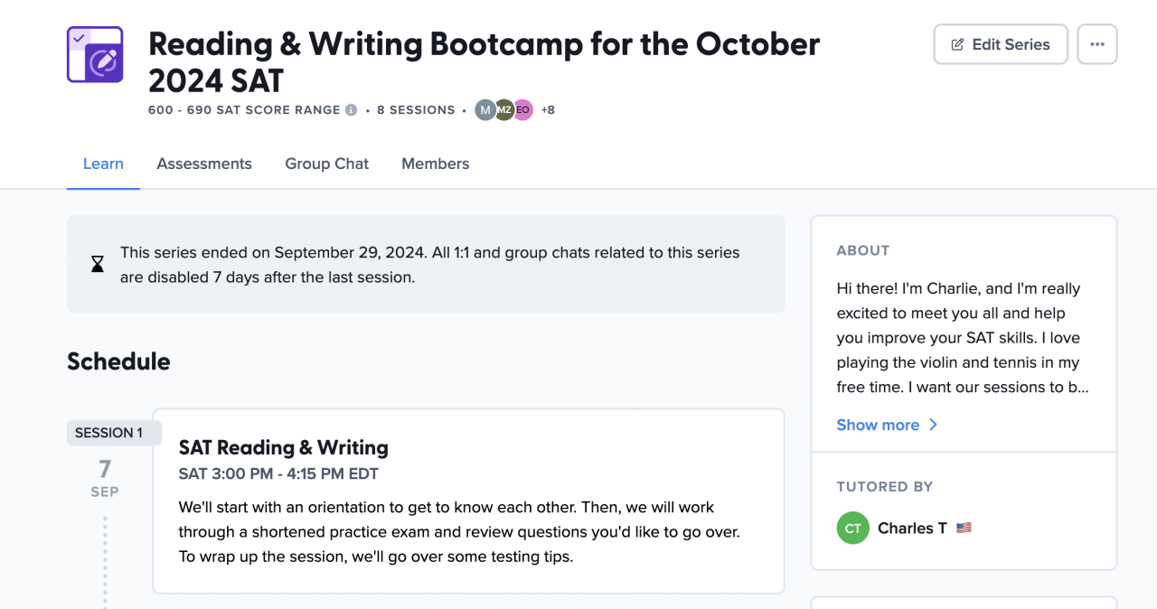Click the Edit Series button

(1001, 44)
